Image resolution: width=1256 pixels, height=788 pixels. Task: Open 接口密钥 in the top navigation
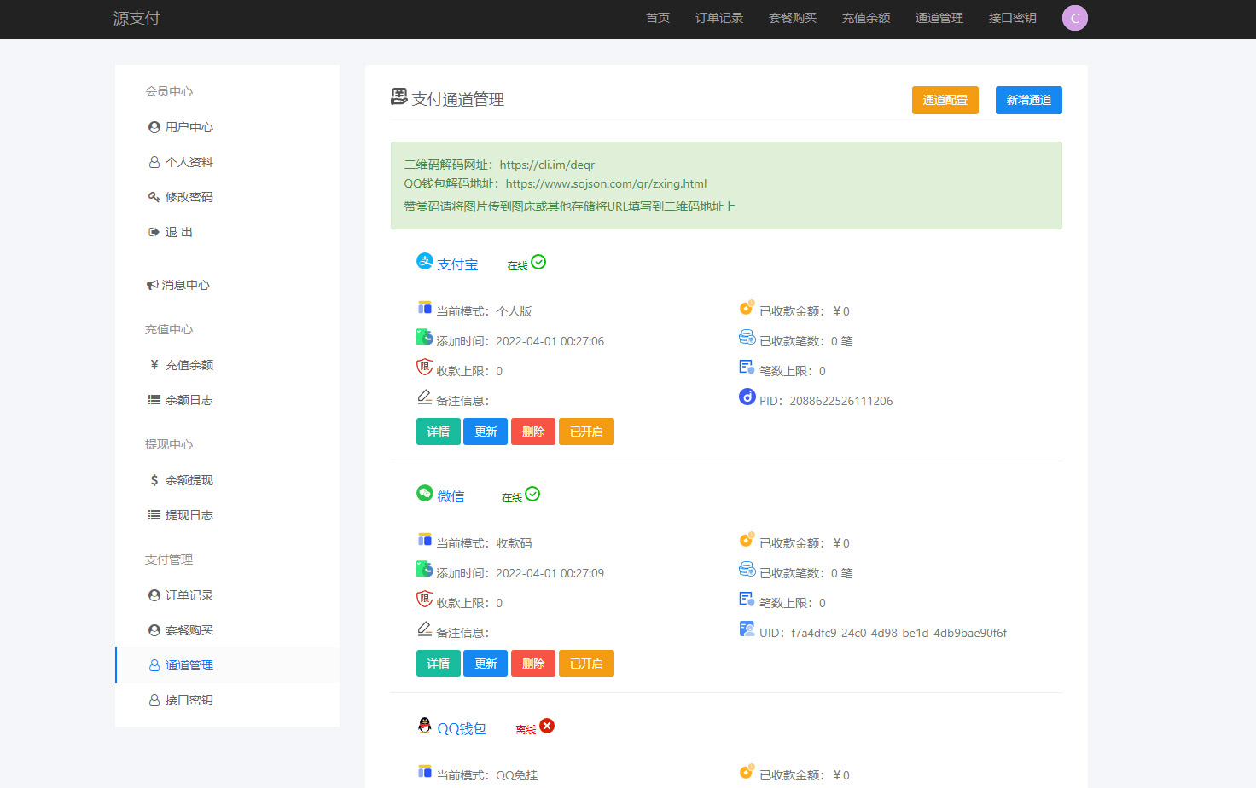pyautogui.click(x=1013, y=18)
